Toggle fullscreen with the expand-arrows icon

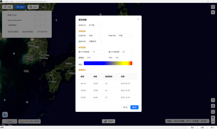pyautogui.click(x=213, y=112)
